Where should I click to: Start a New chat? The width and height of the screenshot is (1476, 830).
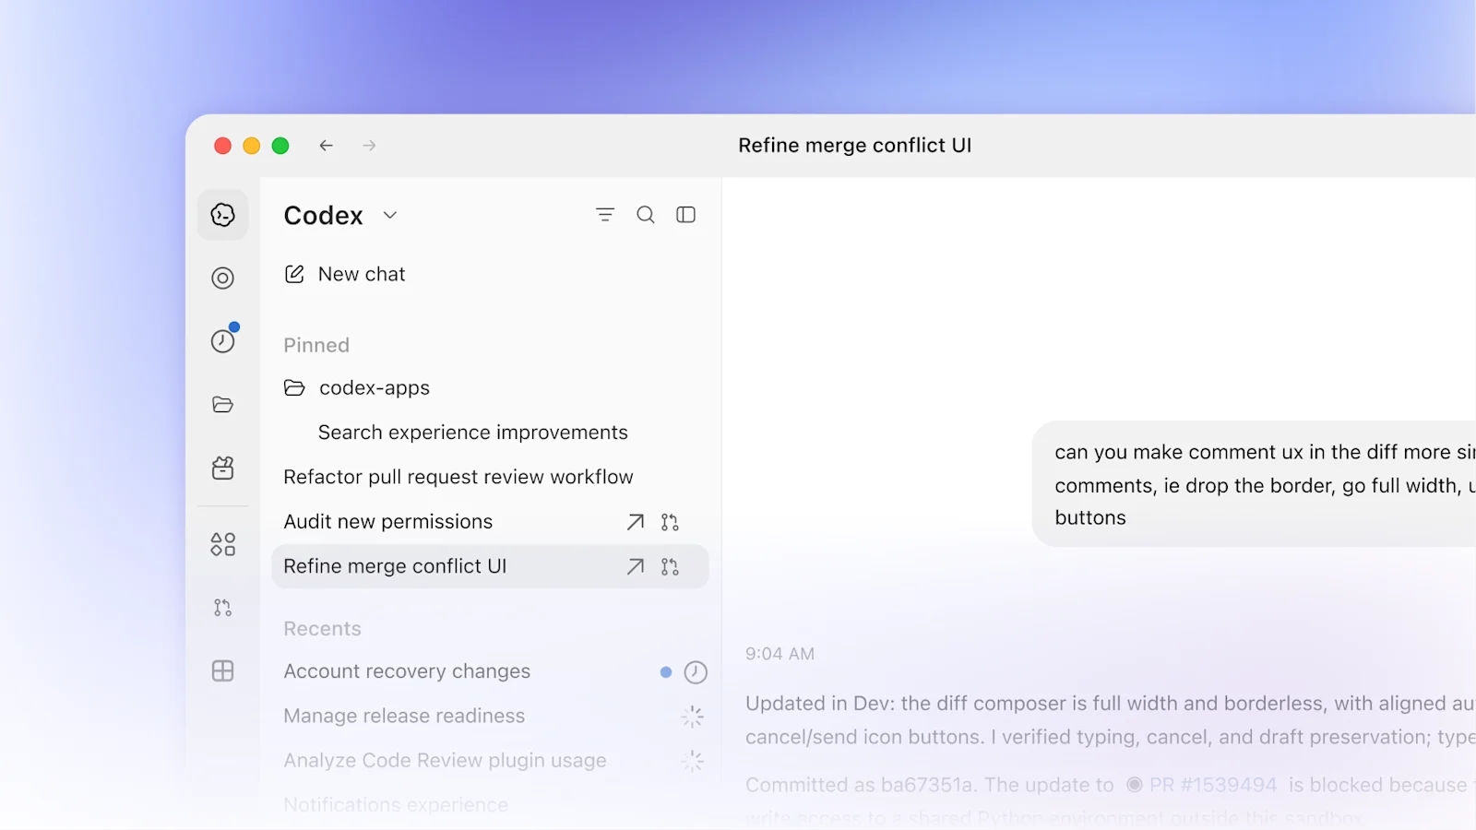point(345,274)
